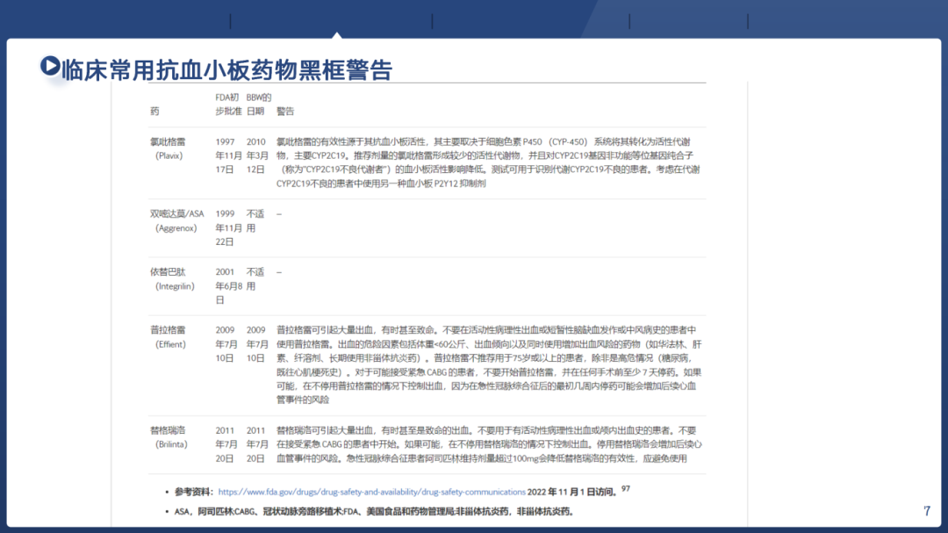Image resolution: width=948 pixels, height=533 pixels.
Task: Click the 药 column header
Action: [154, 112]
